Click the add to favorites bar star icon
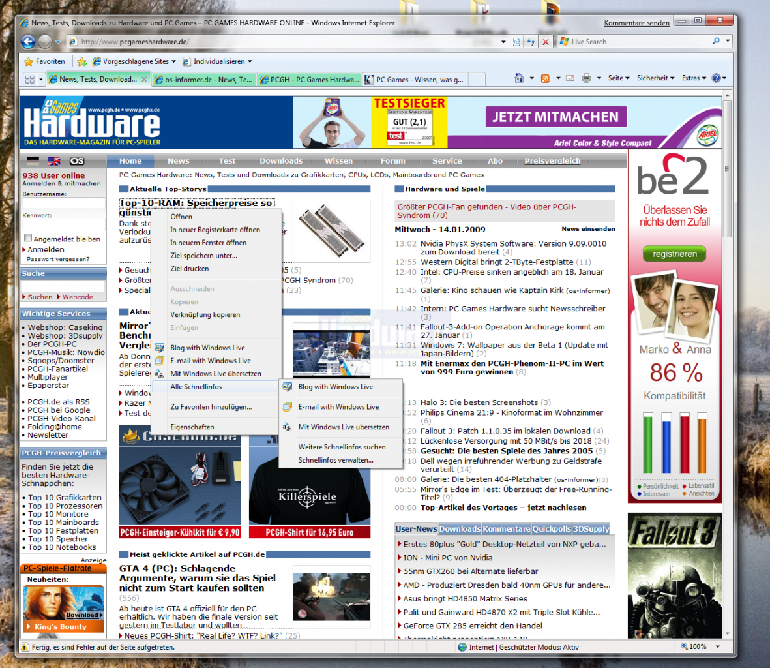The height and width of the screenshot is (668, 770). (82, 61)
